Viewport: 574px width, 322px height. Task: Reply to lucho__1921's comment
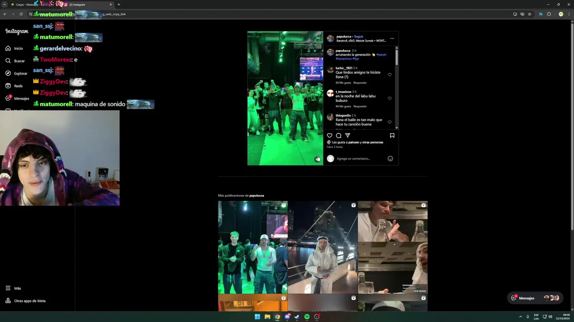click(x=360, y=83)
